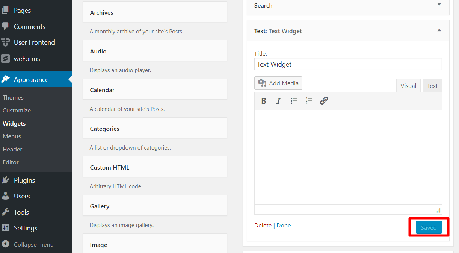Open Header under Appearance
The width and height of the screenshot is (459, 253).
click(x=12, y=149)
